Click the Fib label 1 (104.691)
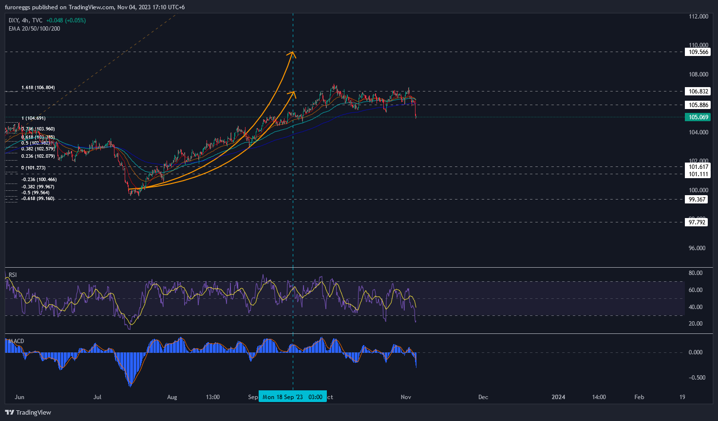Image resolution: width=718 pixels, height=421 pixels. click(x=34, y=118)
